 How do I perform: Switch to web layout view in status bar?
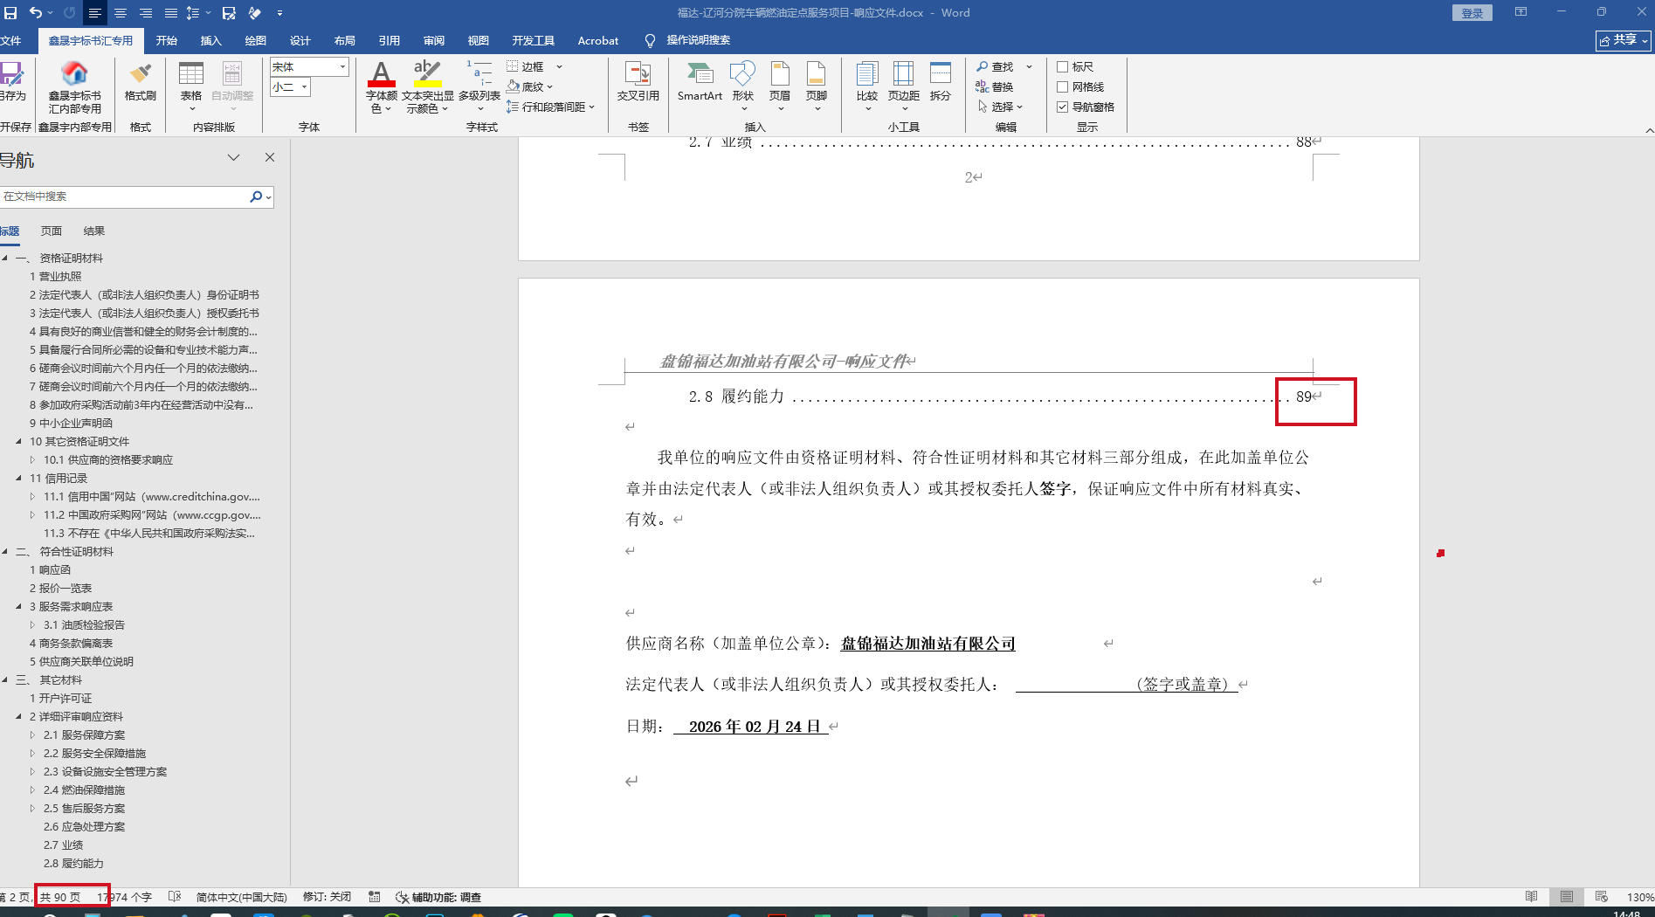[1601, 897]
